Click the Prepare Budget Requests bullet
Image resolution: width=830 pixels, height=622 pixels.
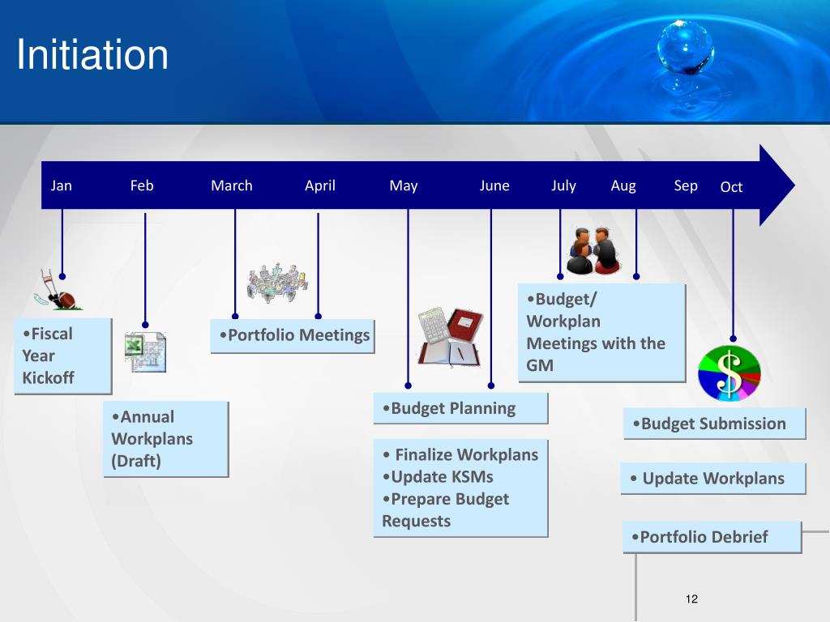pos(446,510)
